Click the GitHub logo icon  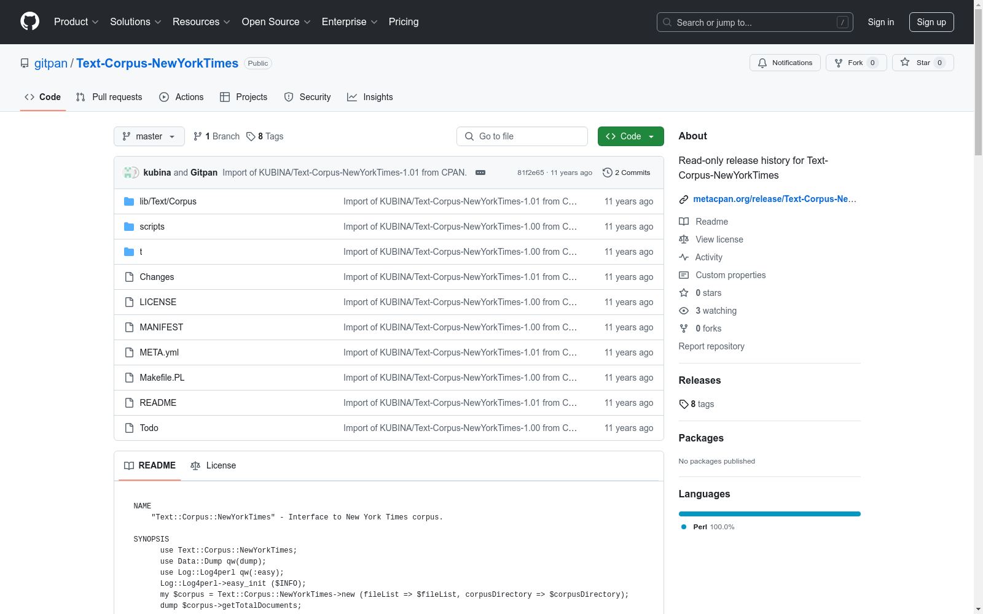pyautogui.click(x=29, y=21)
